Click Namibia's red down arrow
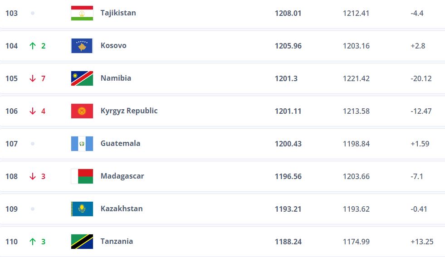The width and height of the screenshot is (445, 257). click(x=32, y=78)
